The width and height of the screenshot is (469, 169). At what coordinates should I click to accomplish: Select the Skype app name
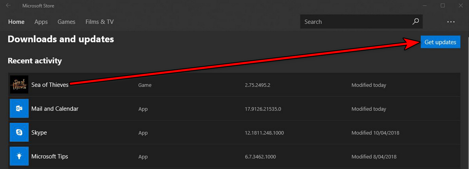click(39, 133)
